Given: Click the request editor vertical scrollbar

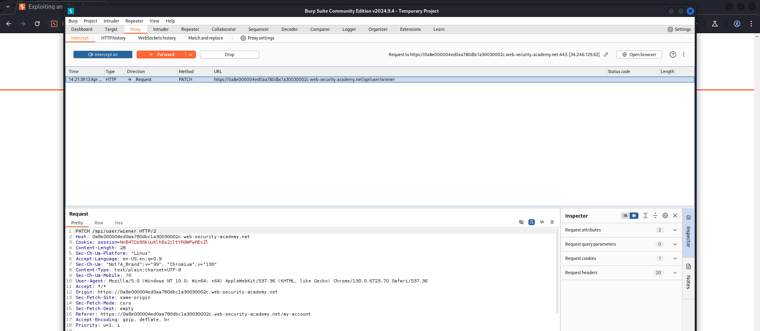Looking at the screenshot, I should click(x=557, y=271).
